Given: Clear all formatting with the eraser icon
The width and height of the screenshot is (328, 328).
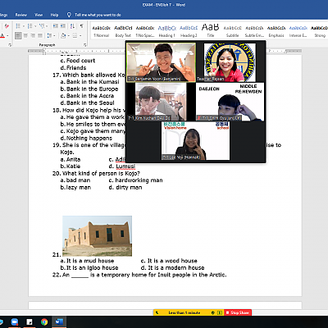Looking at the screenshot, I should (x=7, y=26).
